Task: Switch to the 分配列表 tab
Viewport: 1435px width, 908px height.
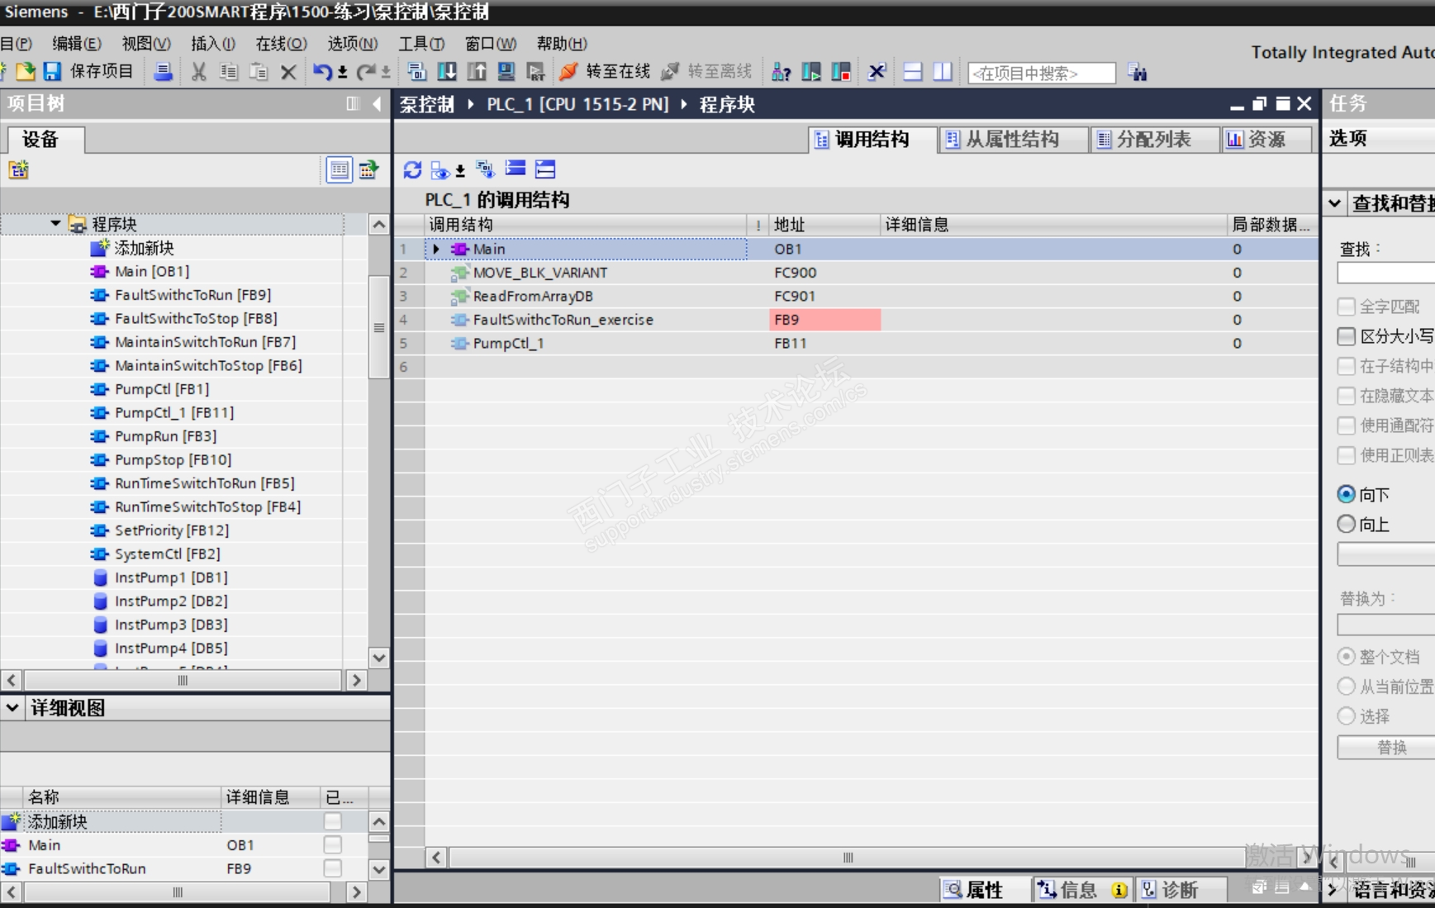Action: (1153, 140)
